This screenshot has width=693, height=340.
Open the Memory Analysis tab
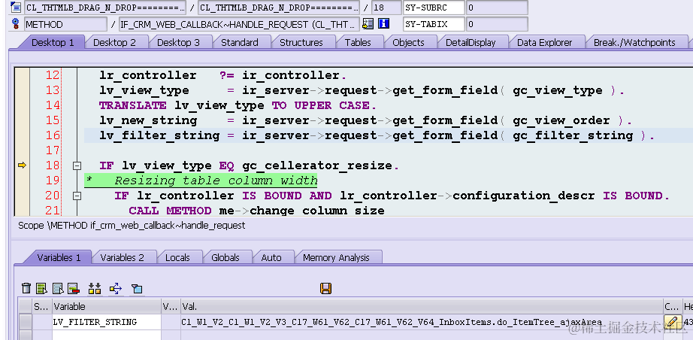tap(336, 257)
